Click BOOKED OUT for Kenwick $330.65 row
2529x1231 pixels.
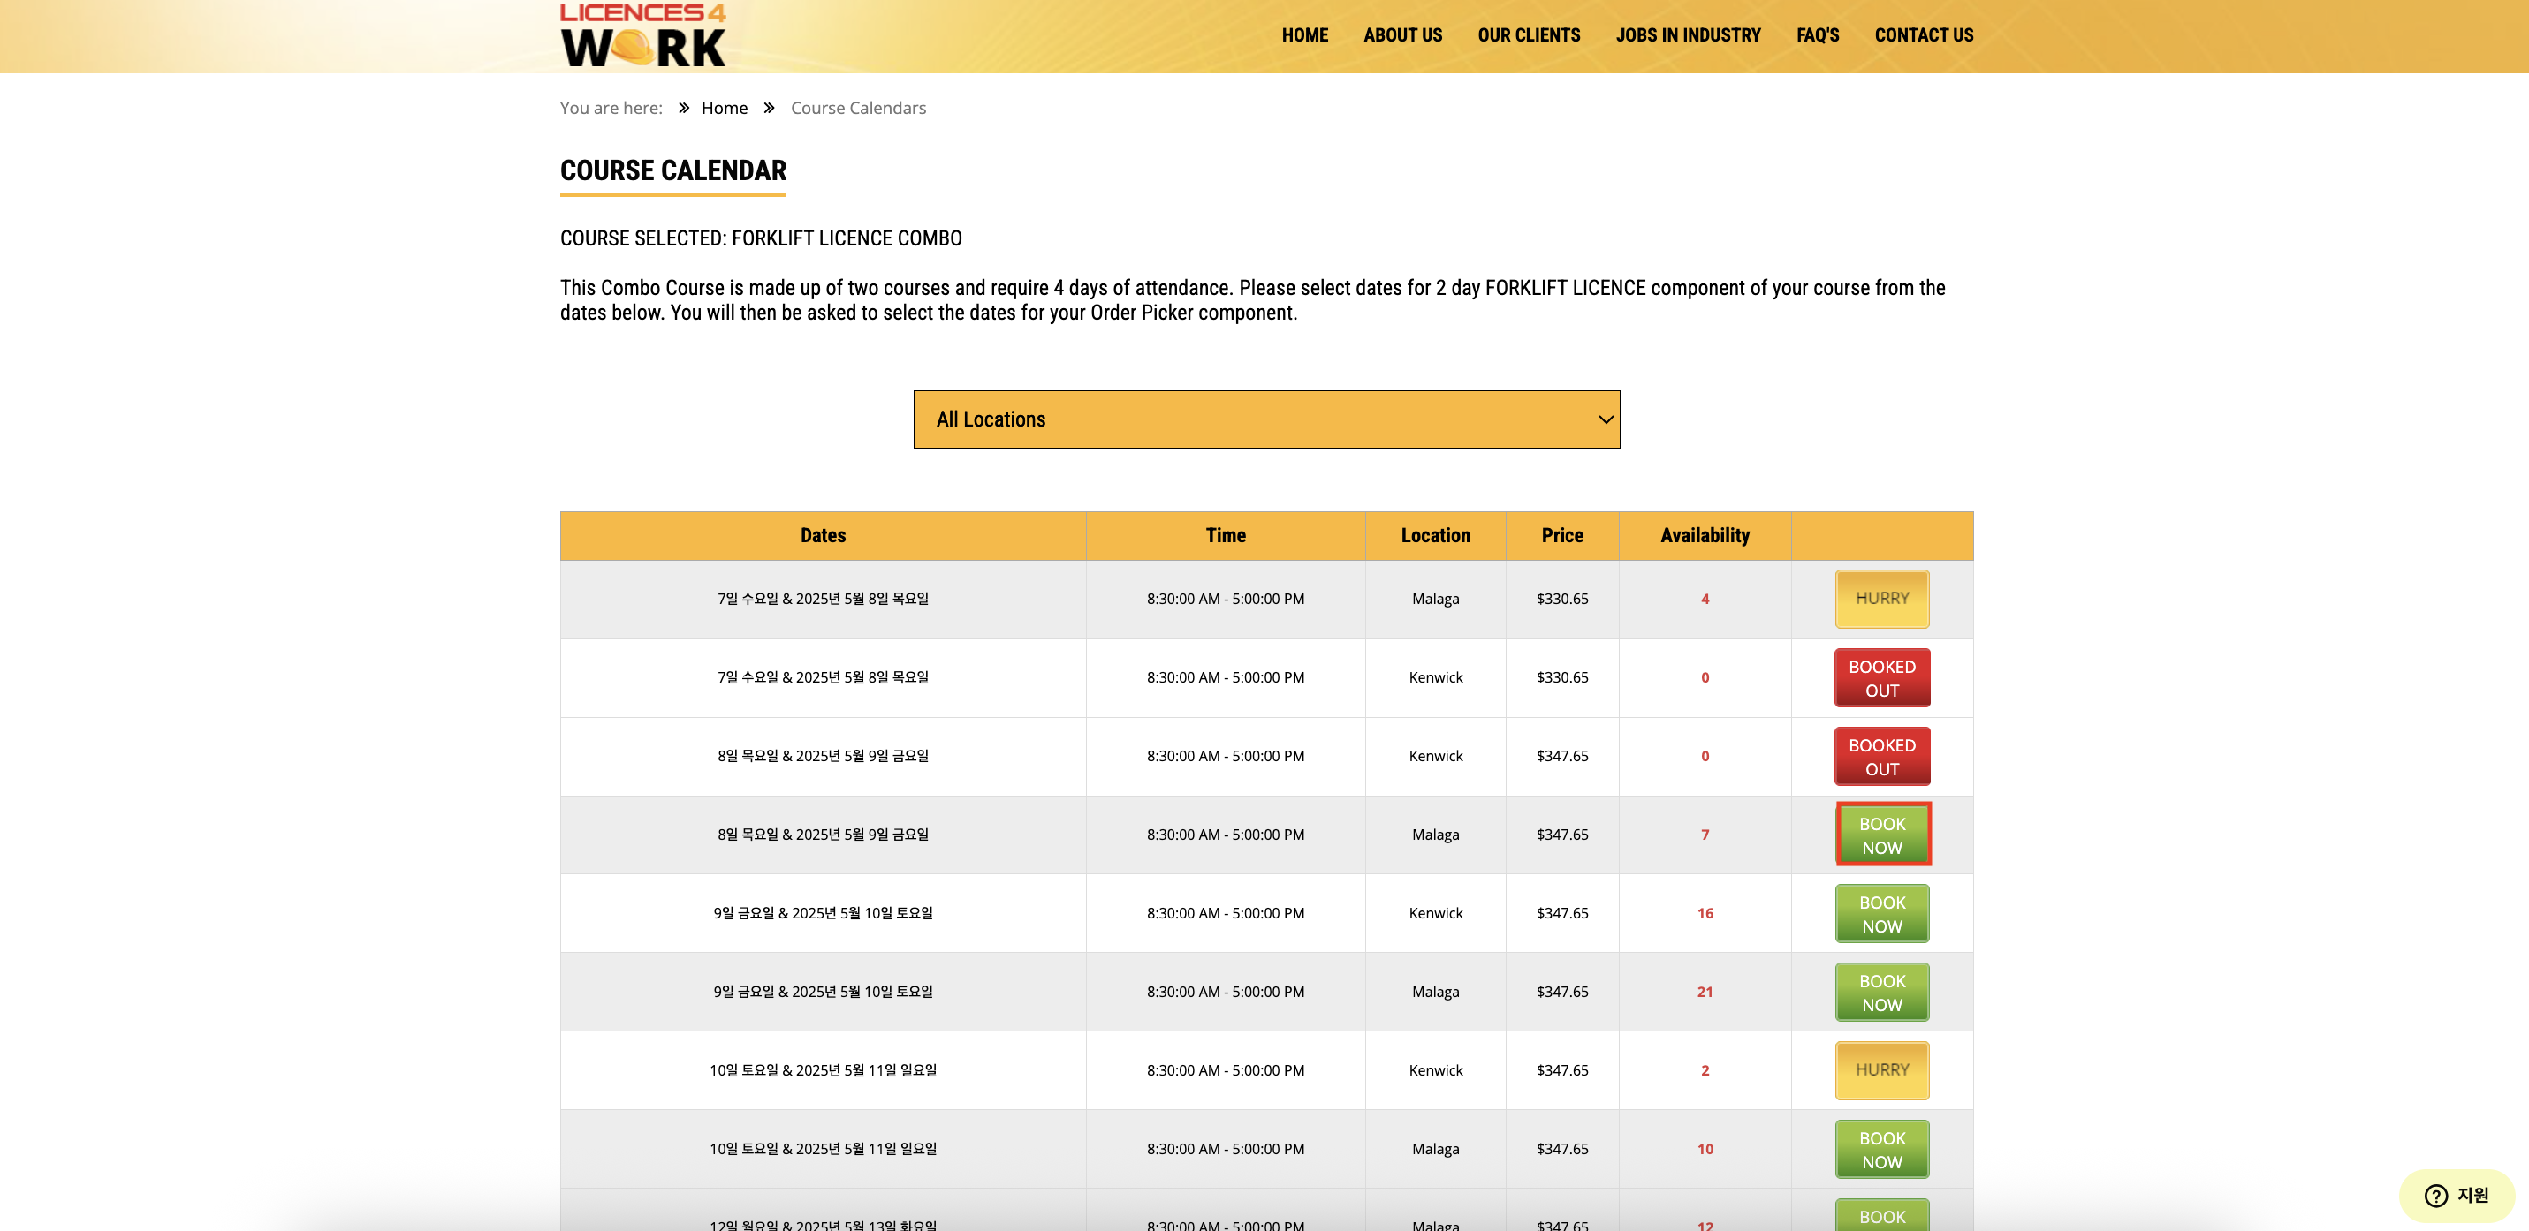(1881, 678)
